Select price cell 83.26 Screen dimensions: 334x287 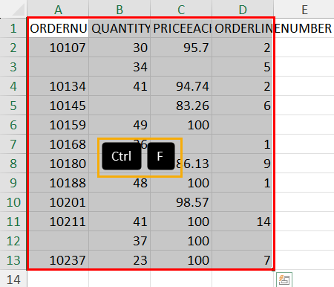pos(181,106)
